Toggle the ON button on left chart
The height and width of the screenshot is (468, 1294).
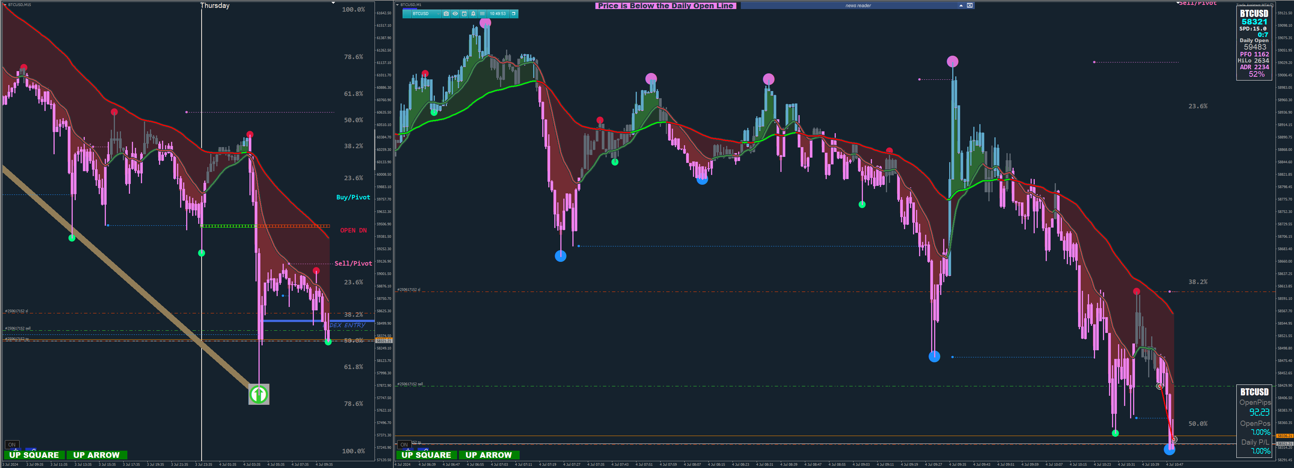click(x=12, y=444)
